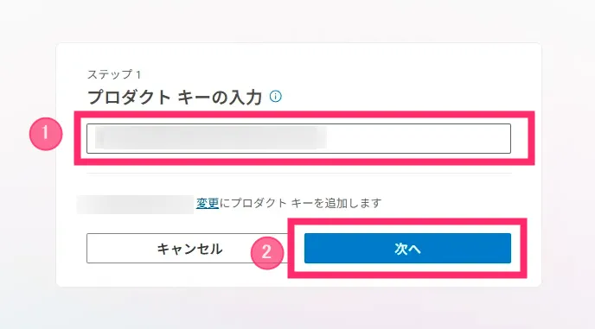Click the pink circle badge numbered 1
This screenshot has height=329, width=595.
pos(46,134)
